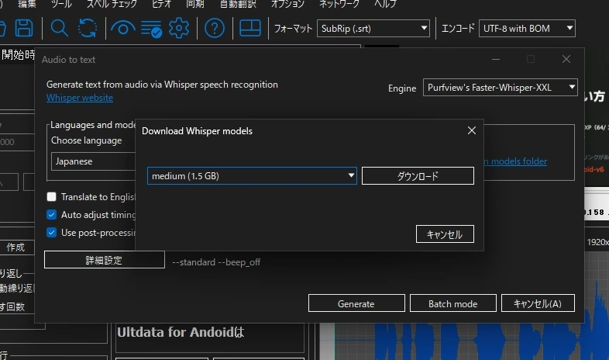Open the スペル チェック menu

pos(112,4)
